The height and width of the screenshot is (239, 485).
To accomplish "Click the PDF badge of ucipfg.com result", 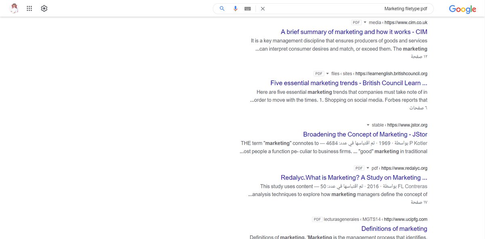I will pos(317,219).
